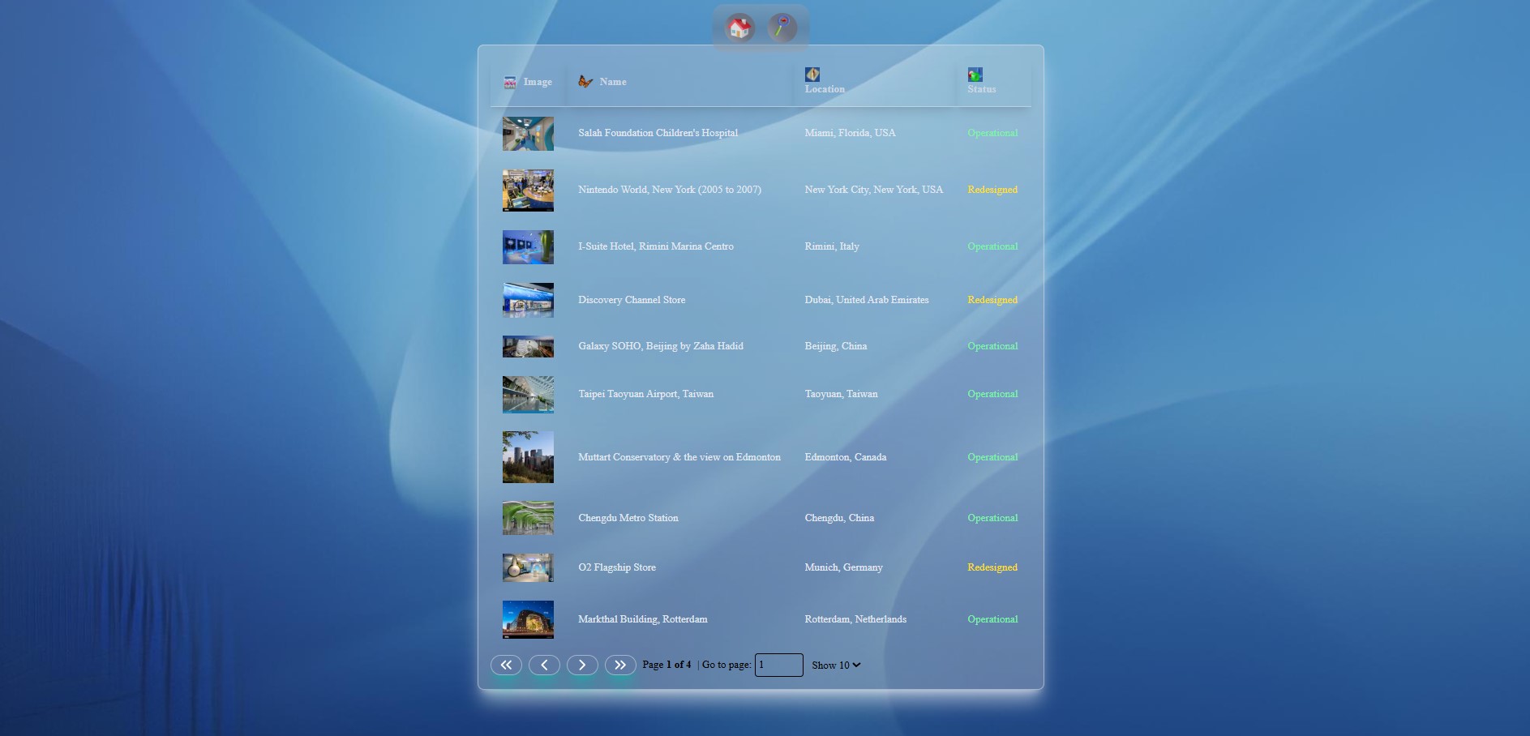The height and width of the screenshot is (736, 1530).
Task: Click Operational status of Chengdu Metro row
Action: click(992, 518)
